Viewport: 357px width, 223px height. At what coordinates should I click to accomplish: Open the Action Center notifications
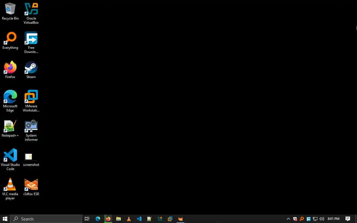(348, 219)
